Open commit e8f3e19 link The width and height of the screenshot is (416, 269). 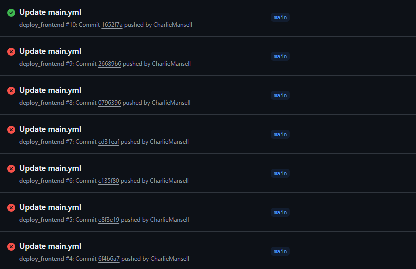click(109, 220)
